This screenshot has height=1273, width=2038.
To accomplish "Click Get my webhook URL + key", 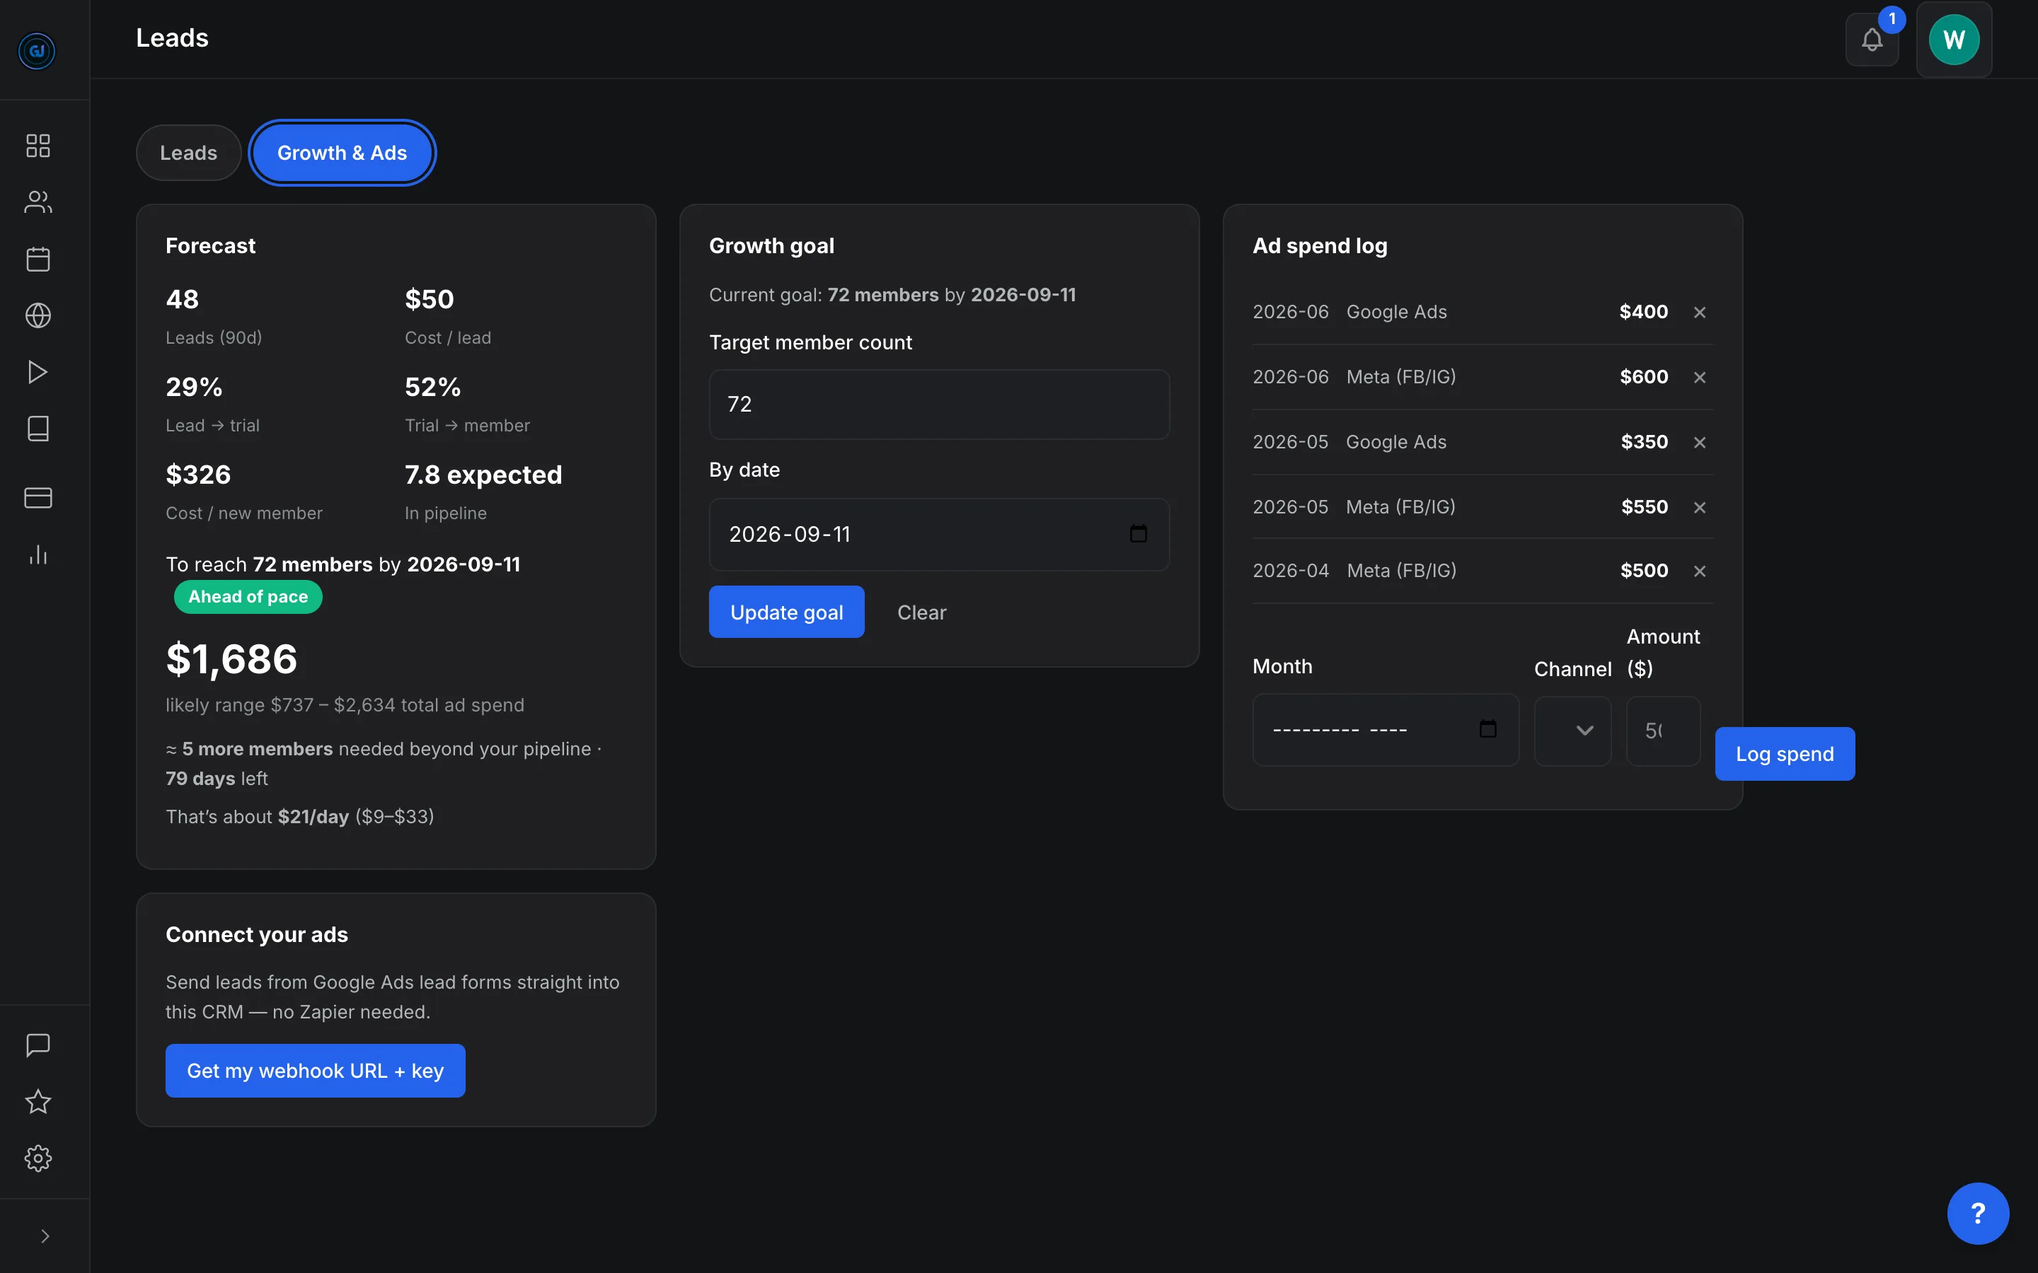I will point(315,1071).
